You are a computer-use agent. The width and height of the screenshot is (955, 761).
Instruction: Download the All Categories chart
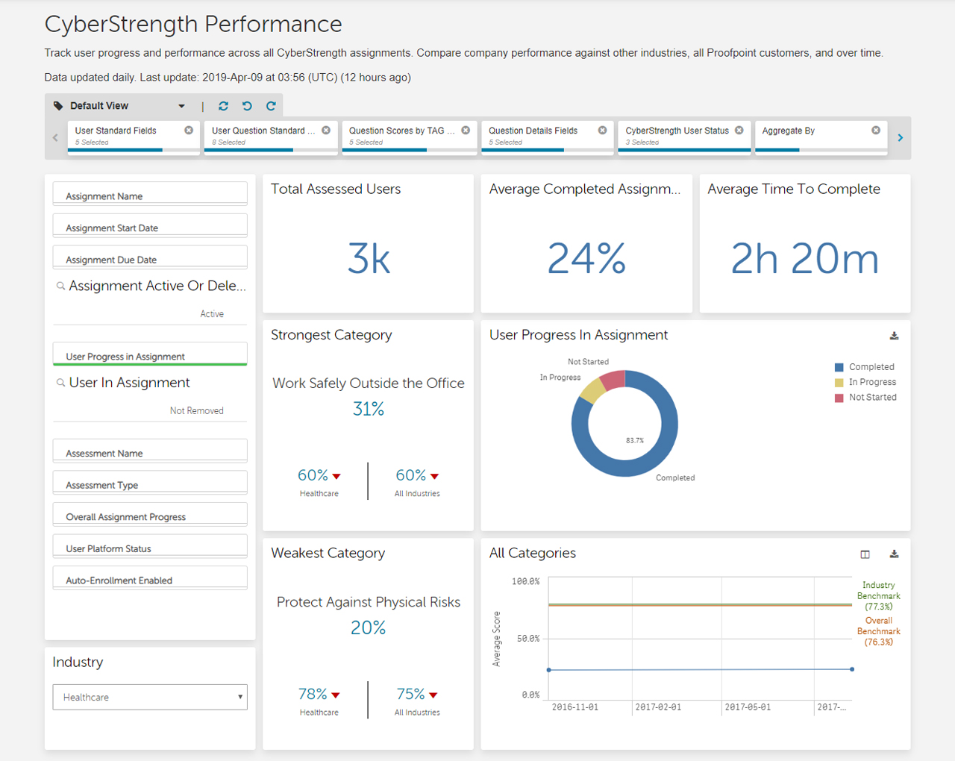pyautogui.click(x=894, y=554)
